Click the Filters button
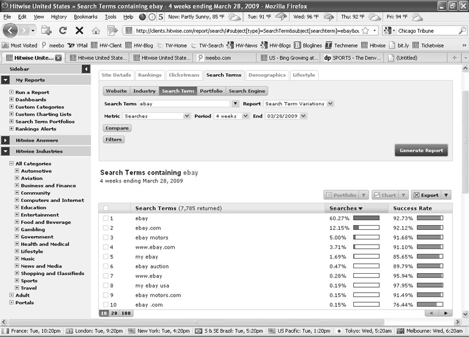This screenshot has width=469, height=337. coord(114,139)
